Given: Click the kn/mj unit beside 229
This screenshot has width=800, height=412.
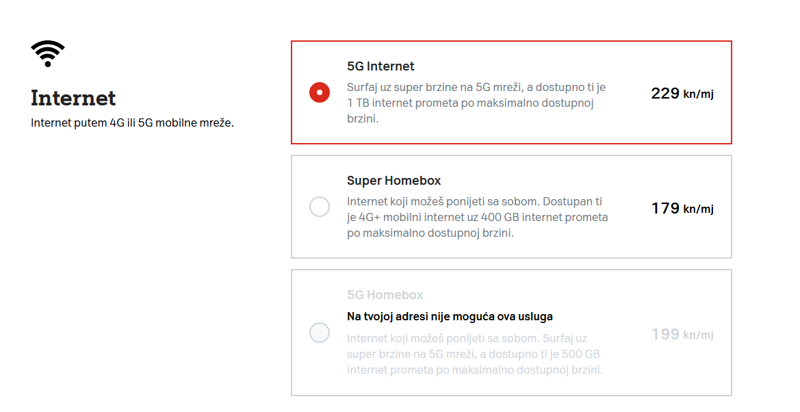Looking at the screenshot, I should (698, 94).
